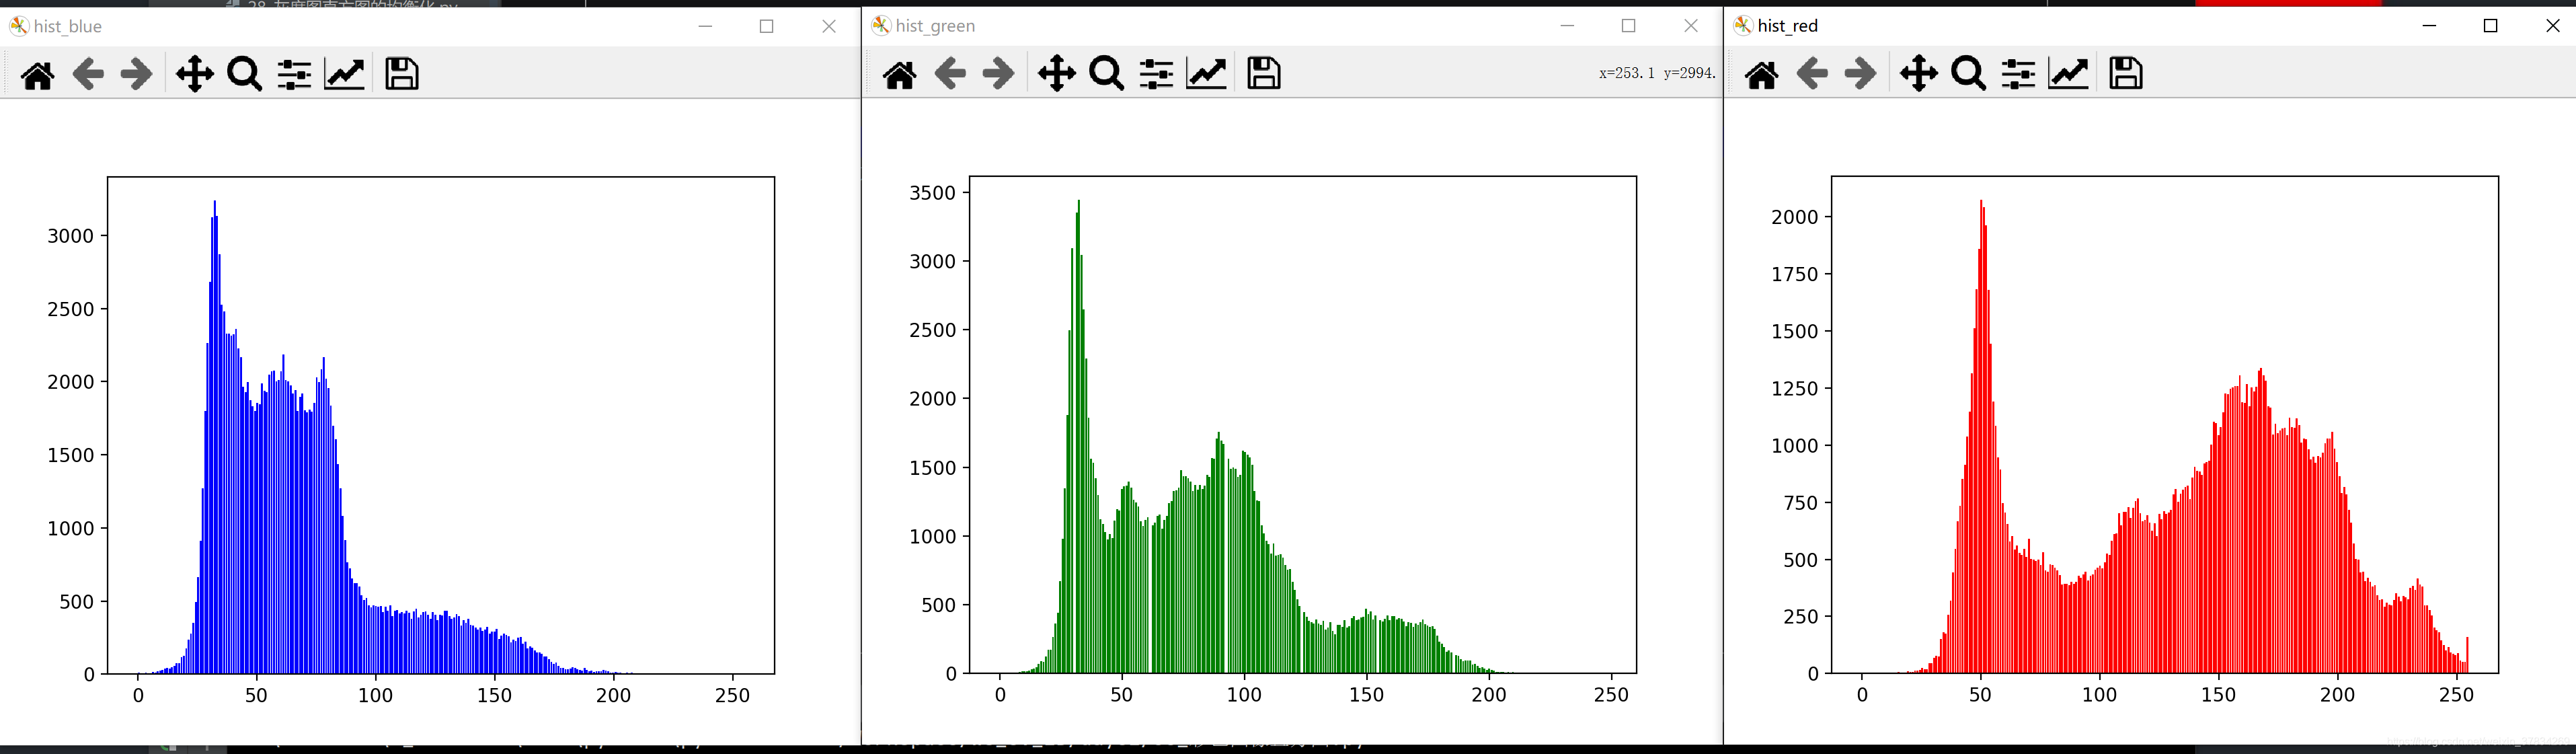The width and height of the screenshot is (2576, 754).
Task: Click the matplotlib icon in hist_green title bar
Action: pos(881,26)
